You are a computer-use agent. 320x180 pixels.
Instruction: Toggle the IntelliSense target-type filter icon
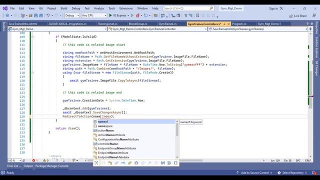tap(96, 163)
